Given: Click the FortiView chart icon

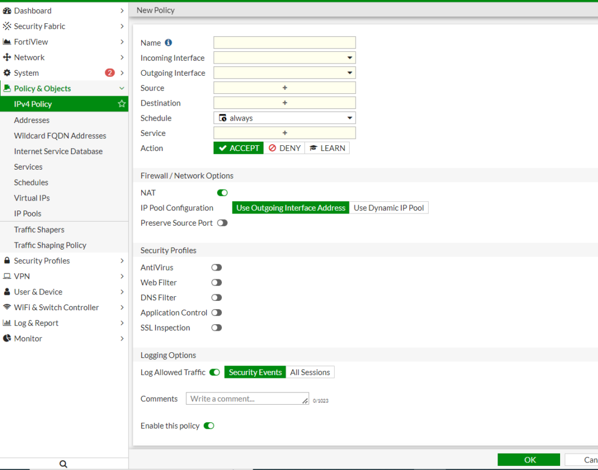Looking at the screenshot, I should (7, 42).
